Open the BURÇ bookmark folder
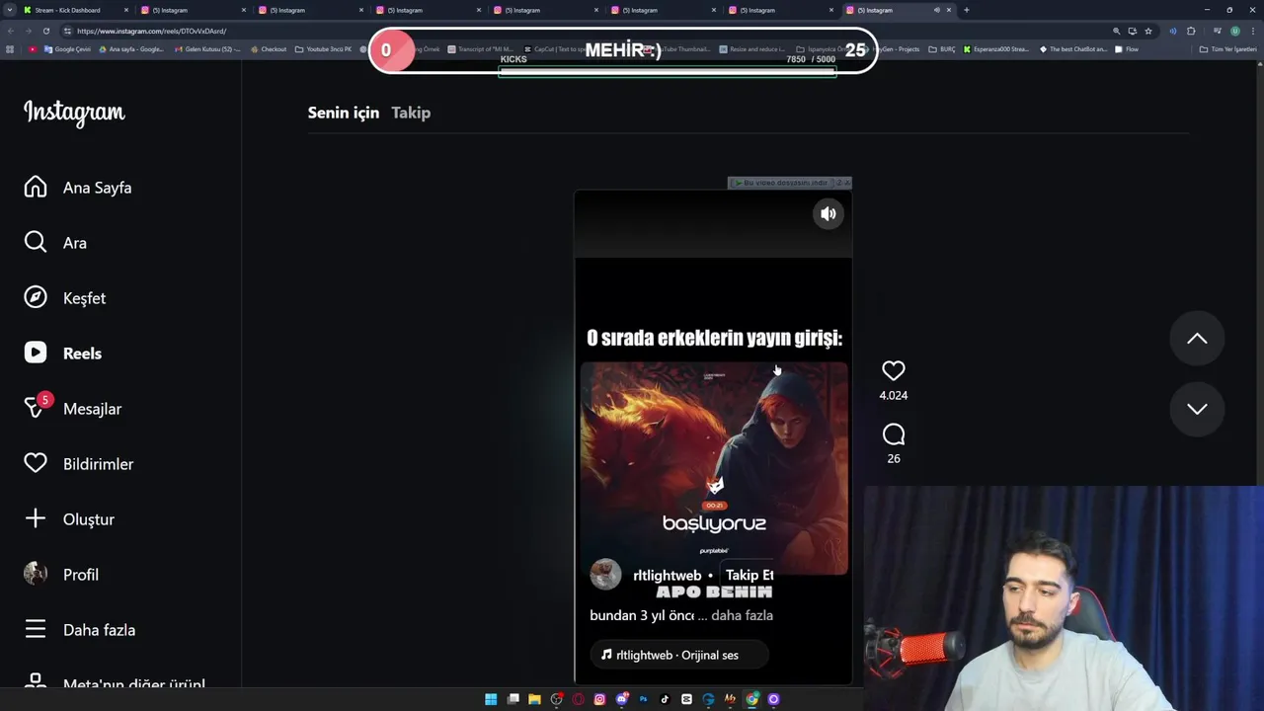The height and width of the screenshot is (711, 1264). (942, 49)
